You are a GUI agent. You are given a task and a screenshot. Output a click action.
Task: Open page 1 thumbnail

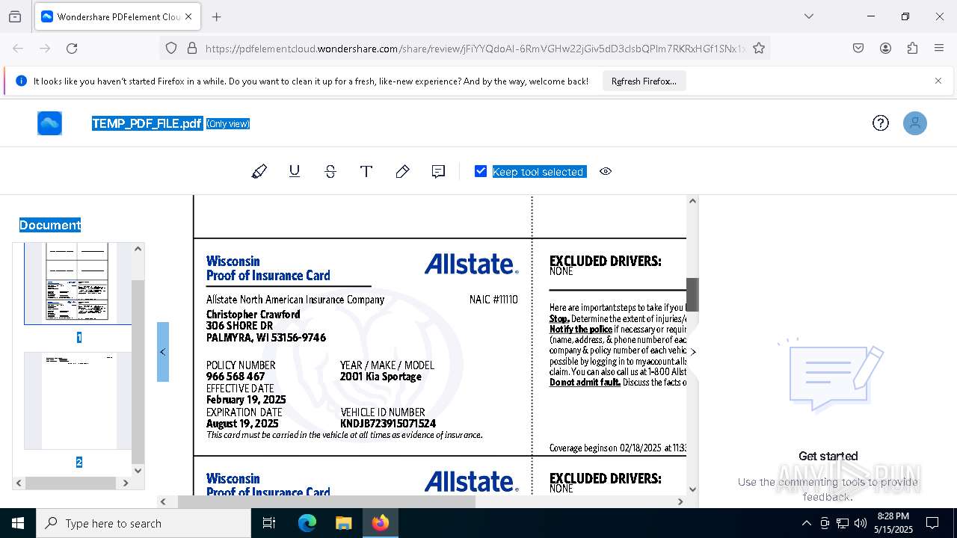tap(77, 284)
